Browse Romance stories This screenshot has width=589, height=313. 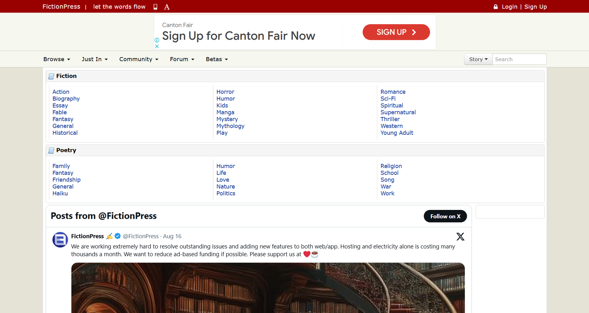393,92
